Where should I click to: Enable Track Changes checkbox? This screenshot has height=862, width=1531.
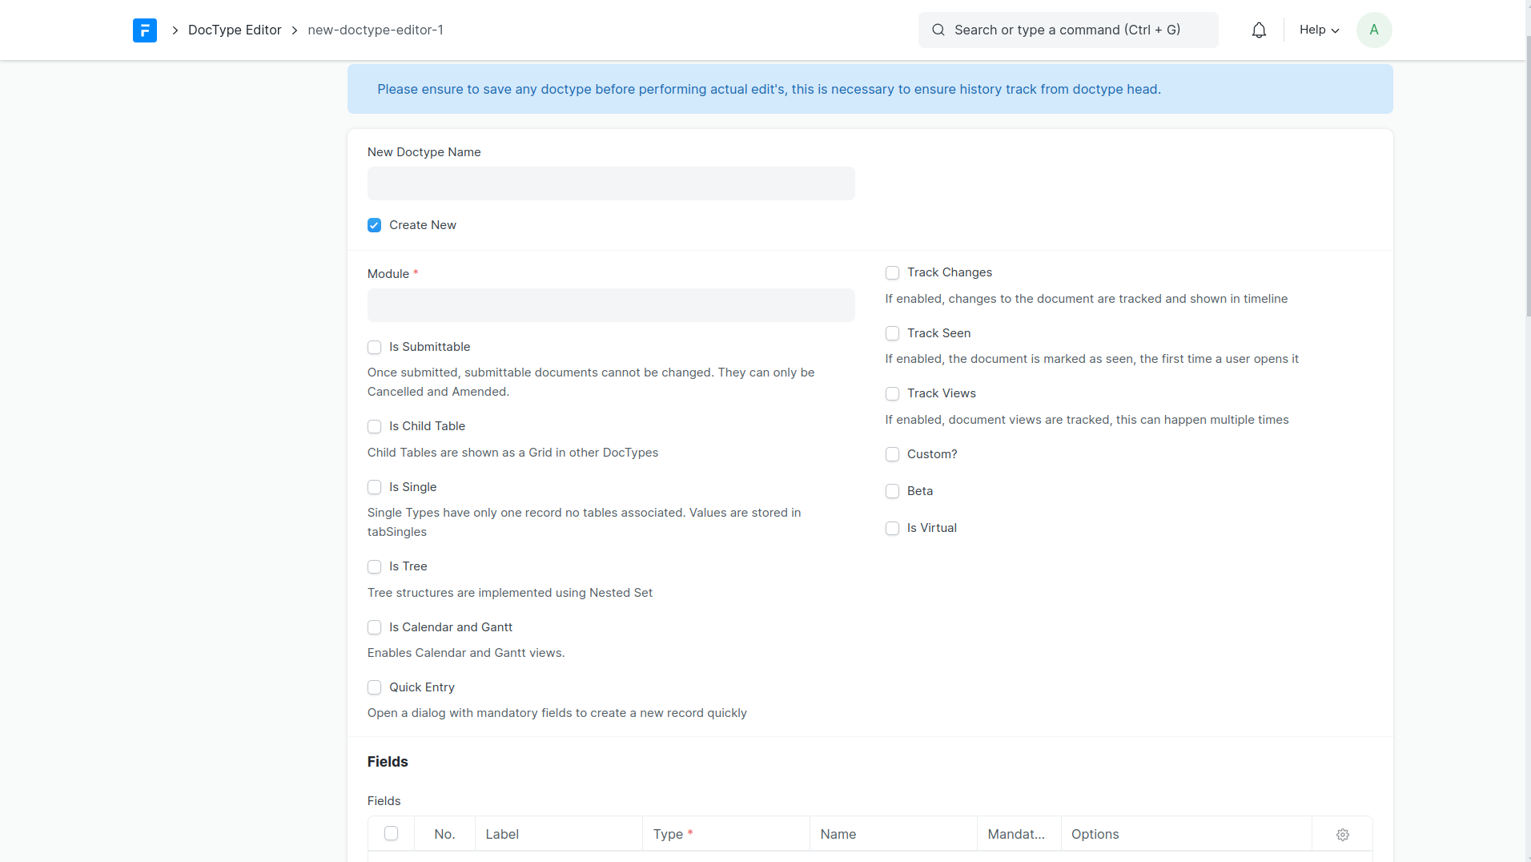(892, 273)
